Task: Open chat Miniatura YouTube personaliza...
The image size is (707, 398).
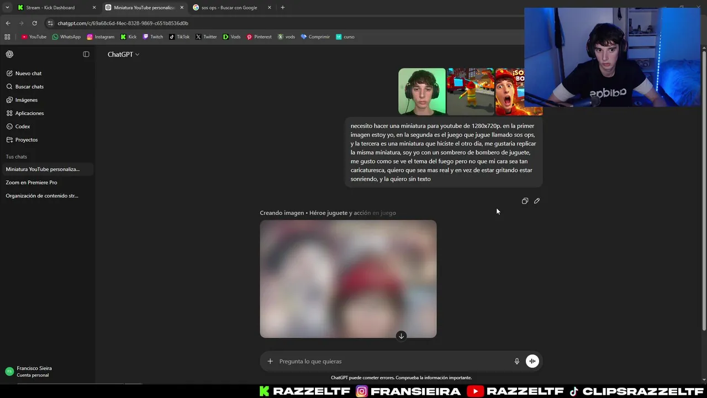Action: [46, 169]
